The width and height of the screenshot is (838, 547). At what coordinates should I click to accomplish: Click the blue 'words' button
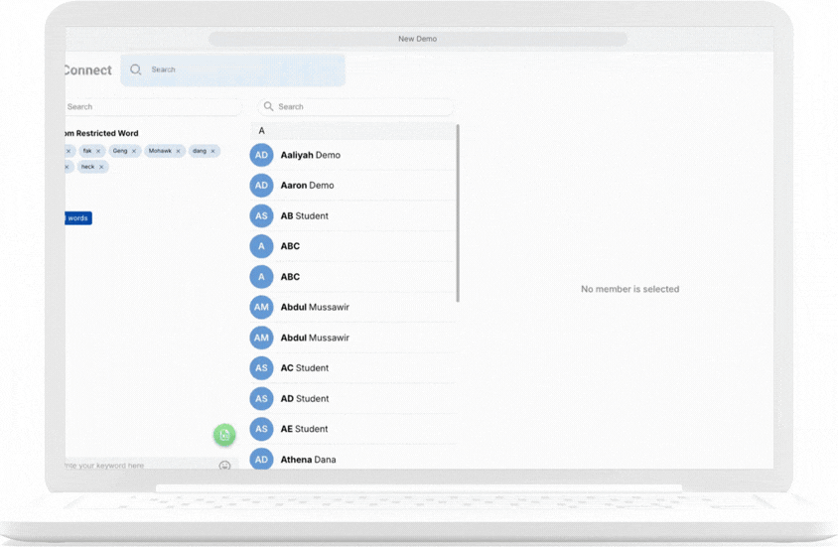pyautogui.click(x=77, y=218)
